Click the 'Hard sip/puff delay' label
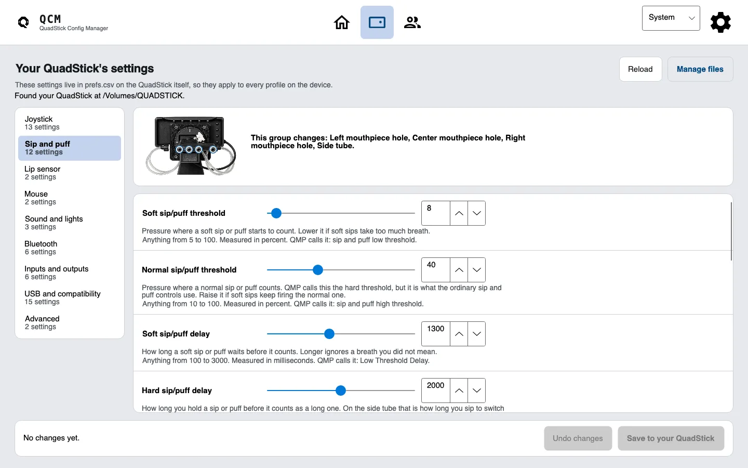Image resolution: width=748 pixels, height=468 pixels. click(177, 391)
